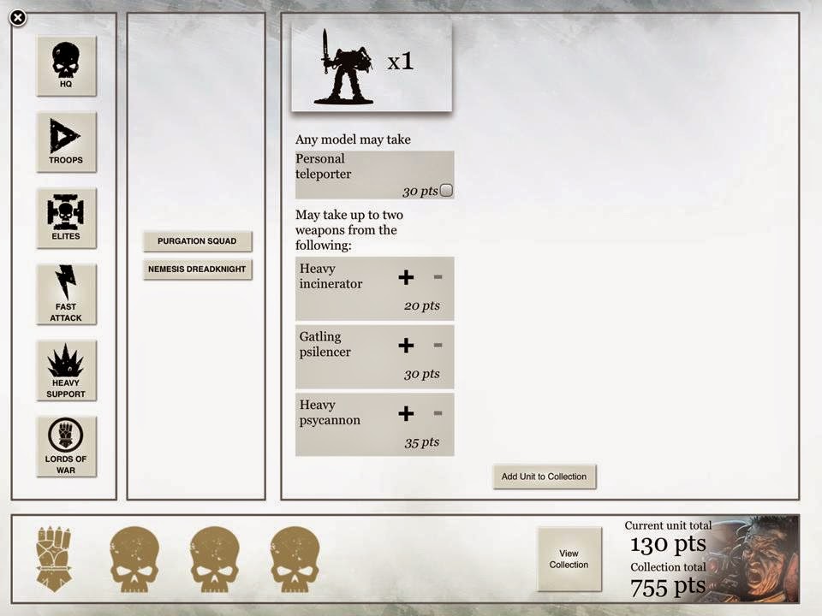This screenshot has width=822, height=616.
Task: Add a Heavy psycannon with plus
Action: click(x=406, y=413)
